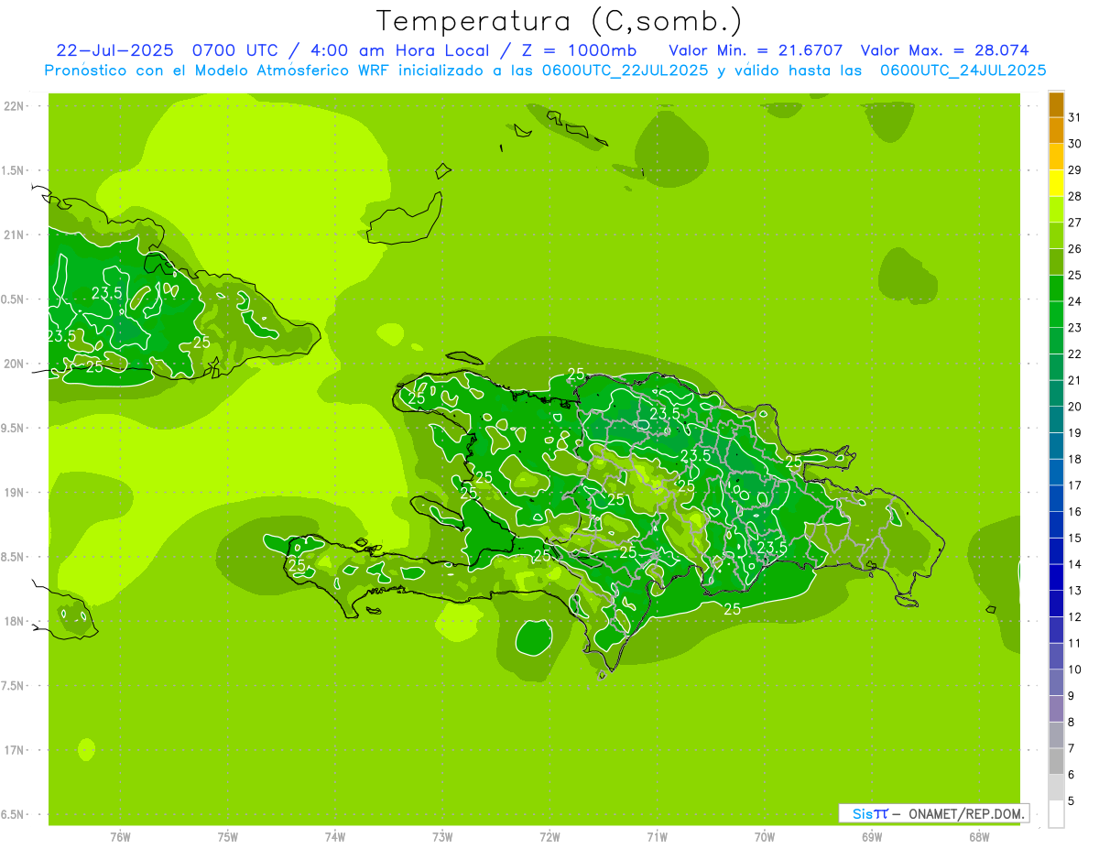Click the 73W longitude axis label

coord(442,836)
